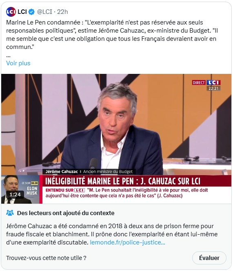Open the lemonde.fr/police-justice link
Image resolution: width=233 pixels, height=271 pixels.
click(x=128, y=242)
